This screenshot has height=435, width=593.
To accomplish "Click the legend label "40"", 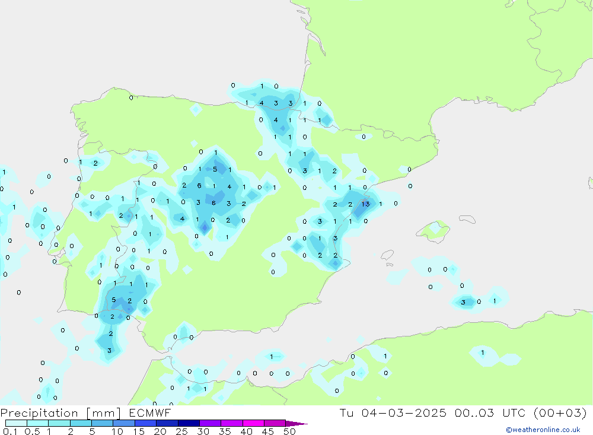I will (247, 431).
